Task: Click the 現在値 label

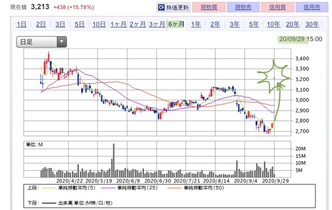Action: pos(18,7)
